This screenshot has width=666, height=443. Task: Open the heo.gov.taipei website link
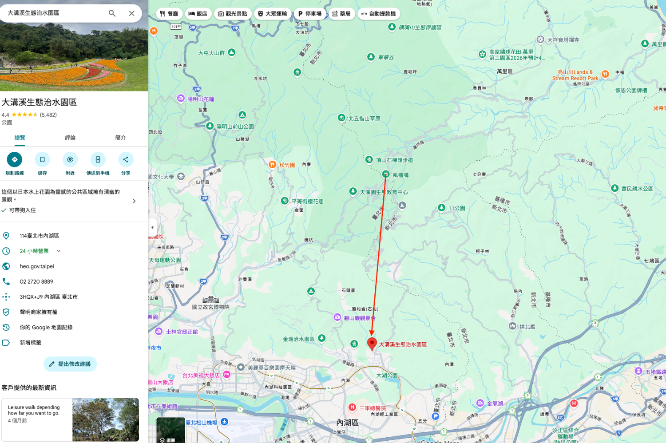click(x=37, y=266)
